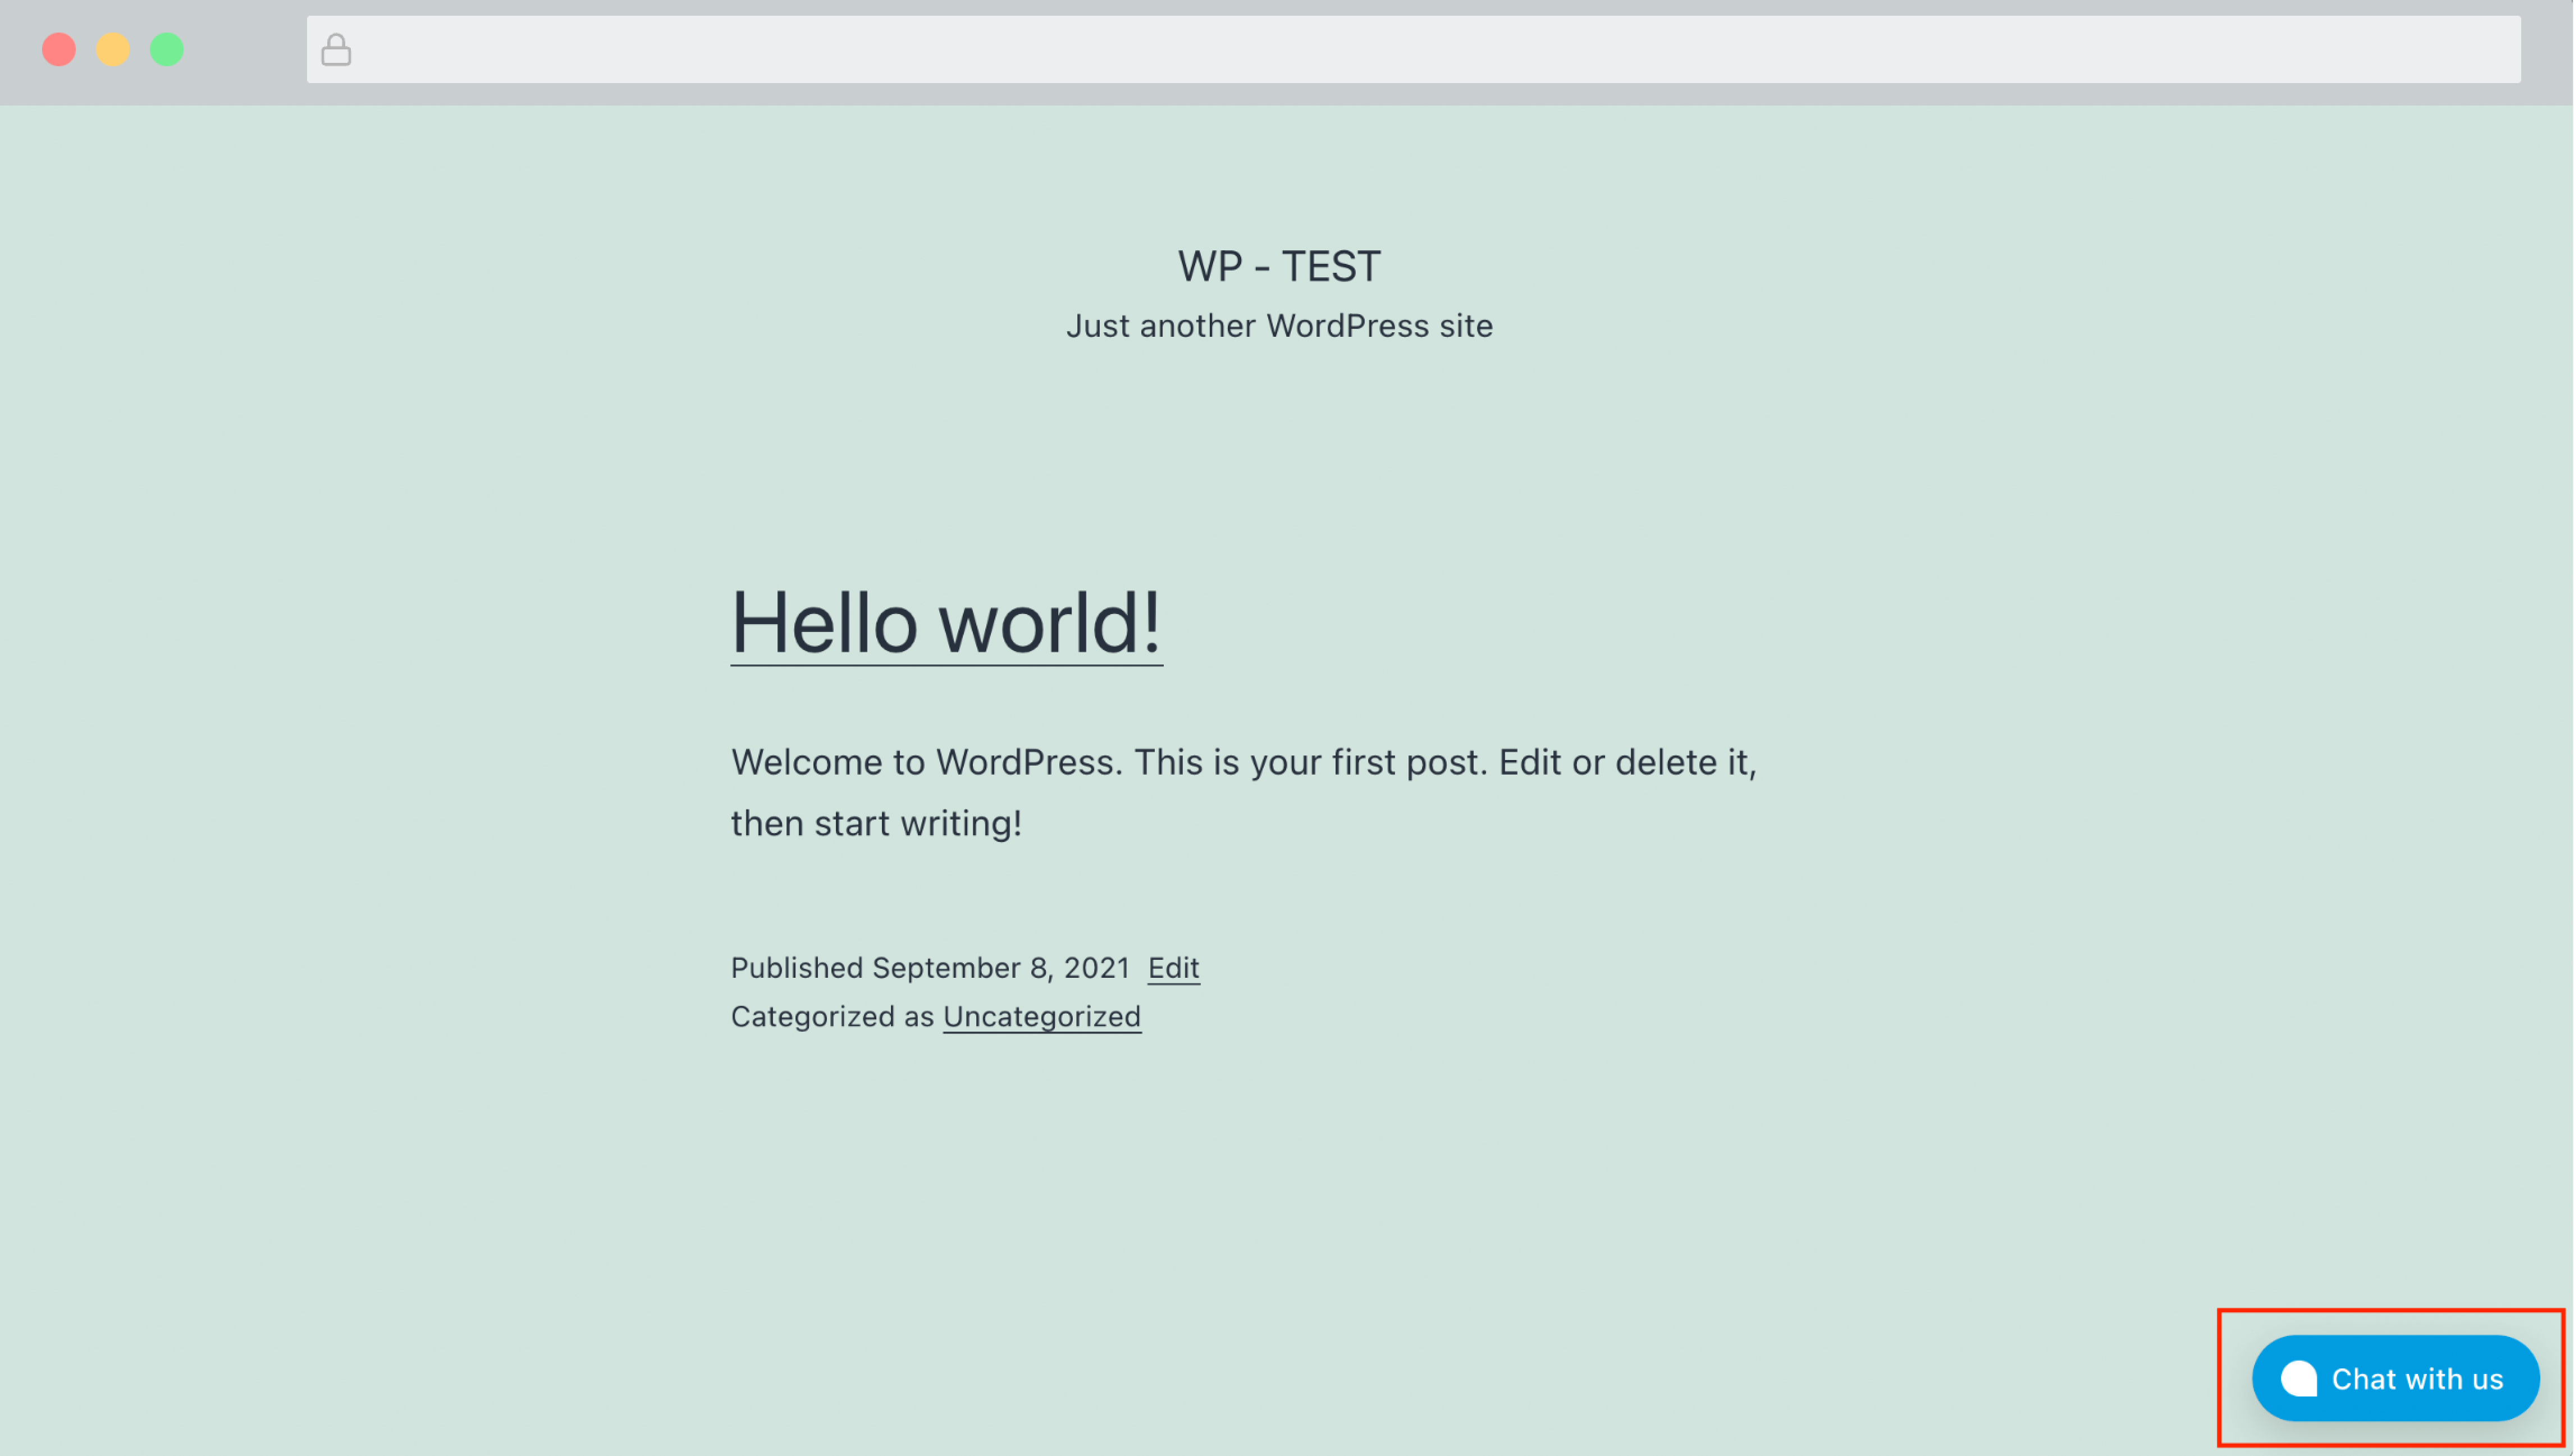This screenshot has width=2574, height=1456.
Task: Click the green maximize window button
Action: coord(167,49)
